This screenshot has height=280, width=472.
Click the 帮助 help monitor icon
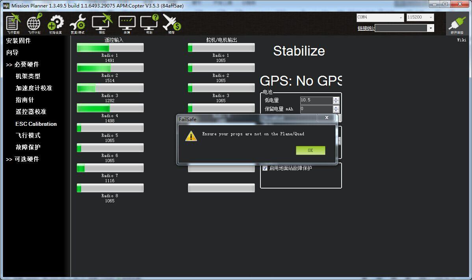coord(149,24)
